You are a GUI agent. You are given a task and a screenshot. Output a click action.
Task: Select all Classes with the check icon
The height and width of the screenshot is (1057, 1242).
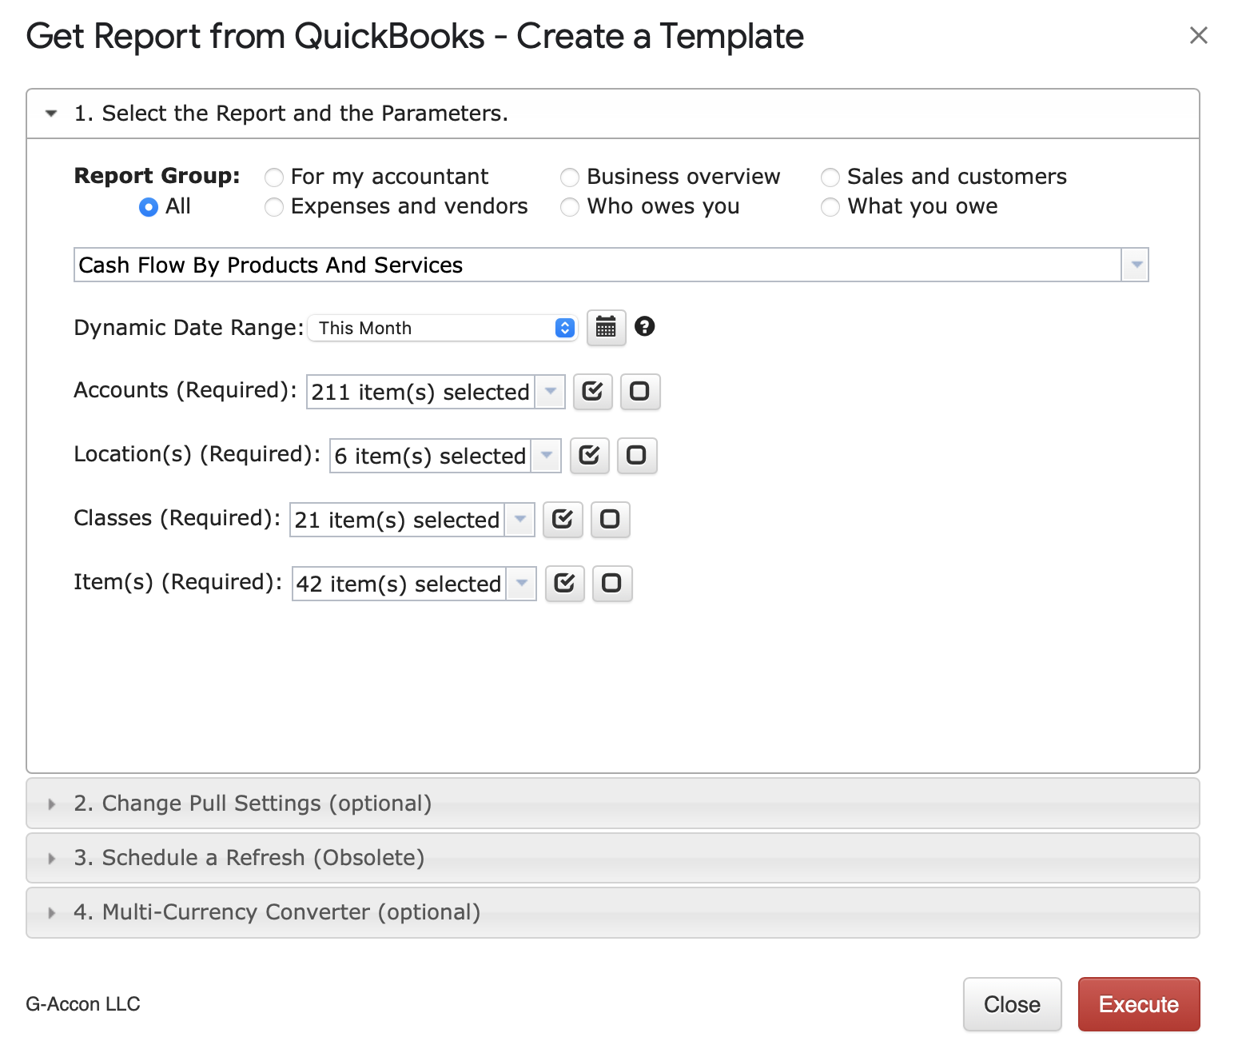point(563,520)
